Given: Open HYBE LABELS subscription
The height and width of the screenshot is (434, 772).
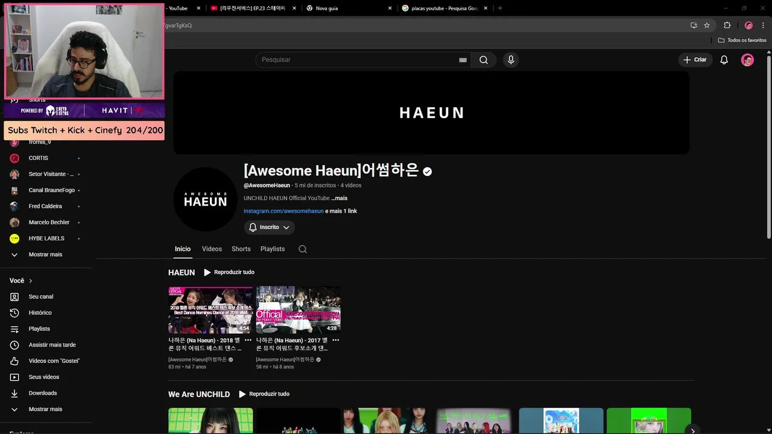Looking at the screenshot, I should tap(45, 239).
